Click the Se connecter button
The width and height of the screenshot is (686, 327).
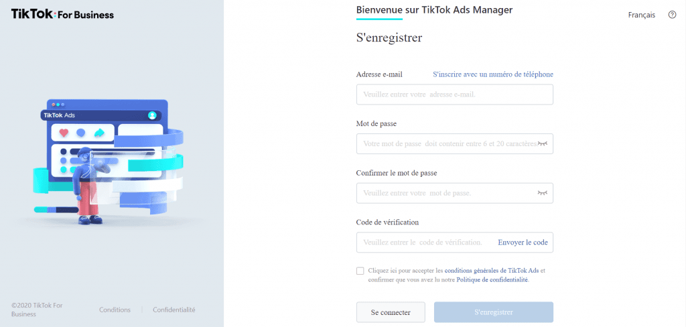point(391,312)
